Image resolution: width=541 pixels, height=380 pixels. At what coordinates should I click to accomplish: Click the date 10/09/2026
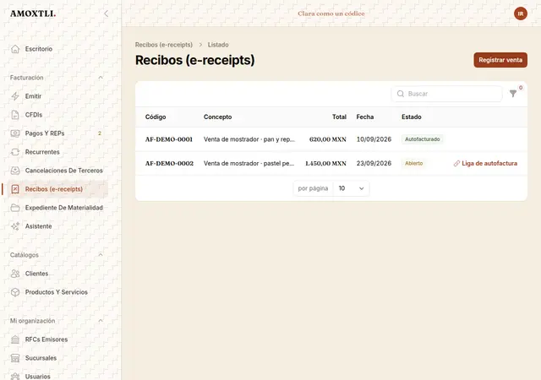pyautogui.click(x=374, y=139)
